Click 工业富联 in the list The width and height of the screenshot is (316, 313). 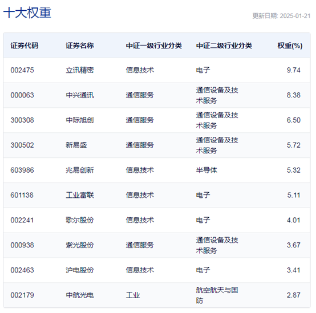[80, 195]
